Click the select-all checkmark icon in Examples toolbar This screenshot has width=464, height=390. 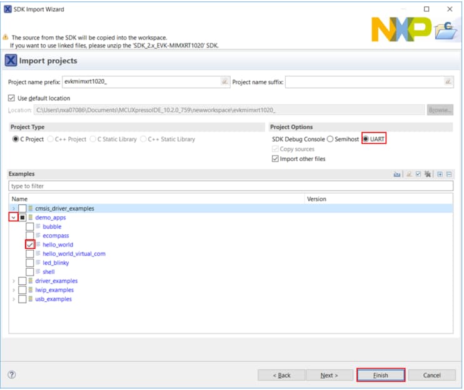click(x=418, y=174)
